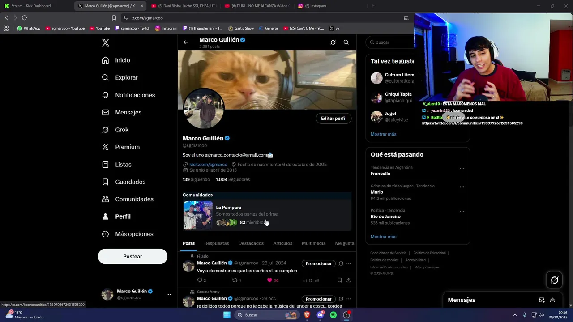Open the Cultura Literaria suggested account
This screenshot has height=322, width=573.
pyautogui.click(x=392, y=78)
